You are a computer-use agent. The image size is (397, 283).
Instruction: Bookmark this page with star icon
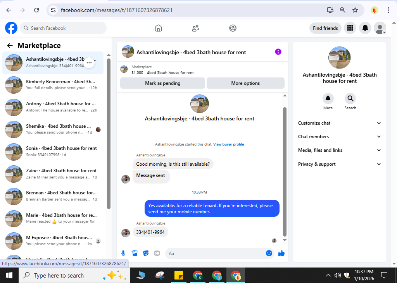click(x=355, y=10)
